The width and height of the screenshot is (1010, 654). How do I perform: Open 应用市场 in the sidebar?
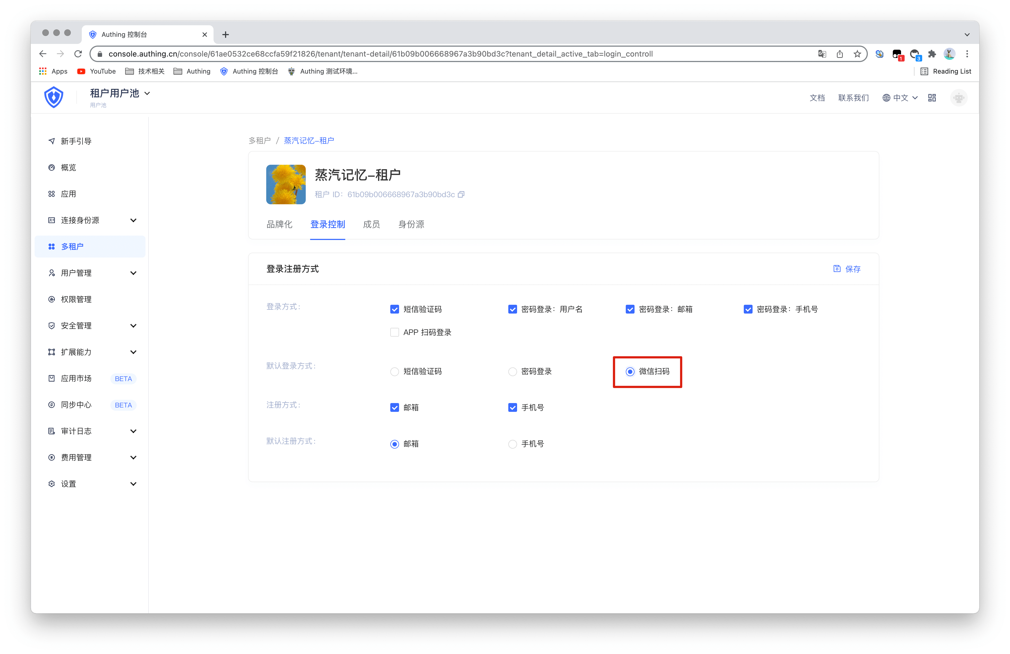coord(76,379)
